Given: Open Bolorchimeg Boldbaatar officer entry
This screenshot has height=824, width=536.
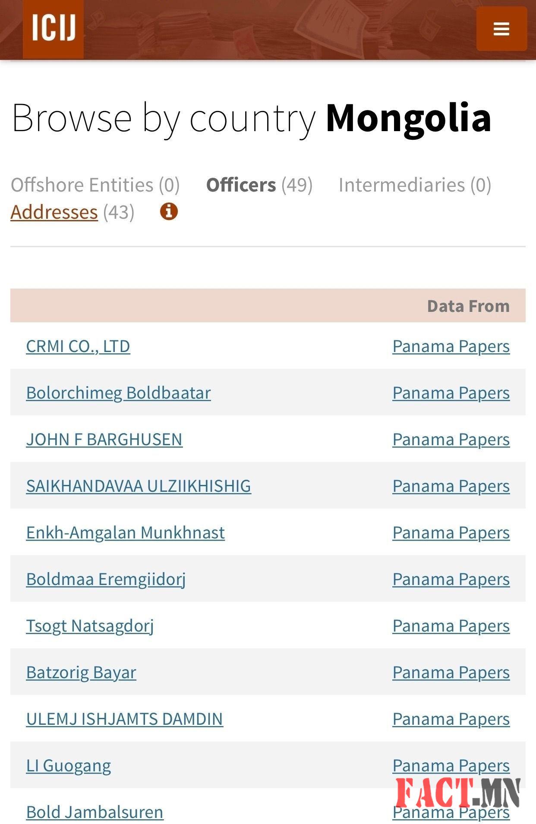Looking at the screenshot, I should (118, 393).
